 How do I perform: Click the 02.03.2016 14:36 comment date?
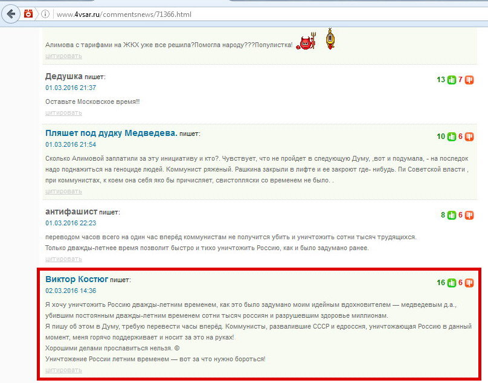tap(71, 291)
